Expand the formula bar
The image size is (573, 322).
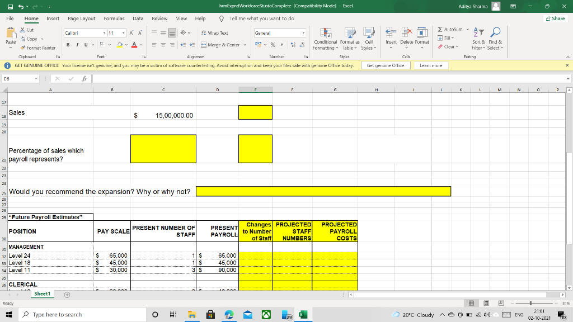568,78
